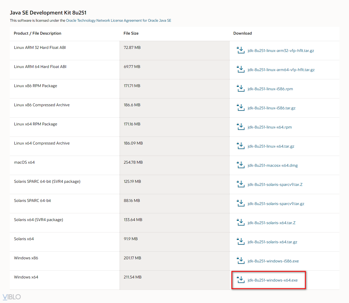Click download icon for Windows x86 exe

tap(241, 261)
